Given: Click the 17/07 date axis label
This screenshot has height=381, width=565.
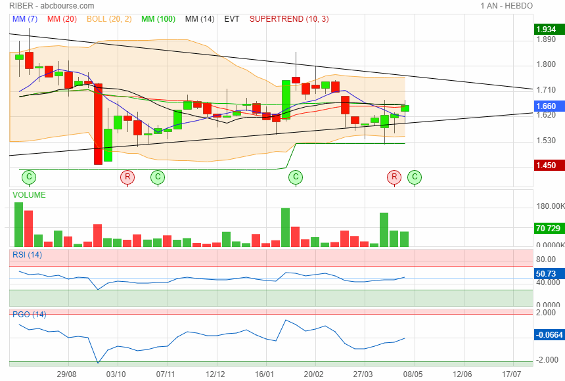Looking at the screenshot, I should click(512, 374).
